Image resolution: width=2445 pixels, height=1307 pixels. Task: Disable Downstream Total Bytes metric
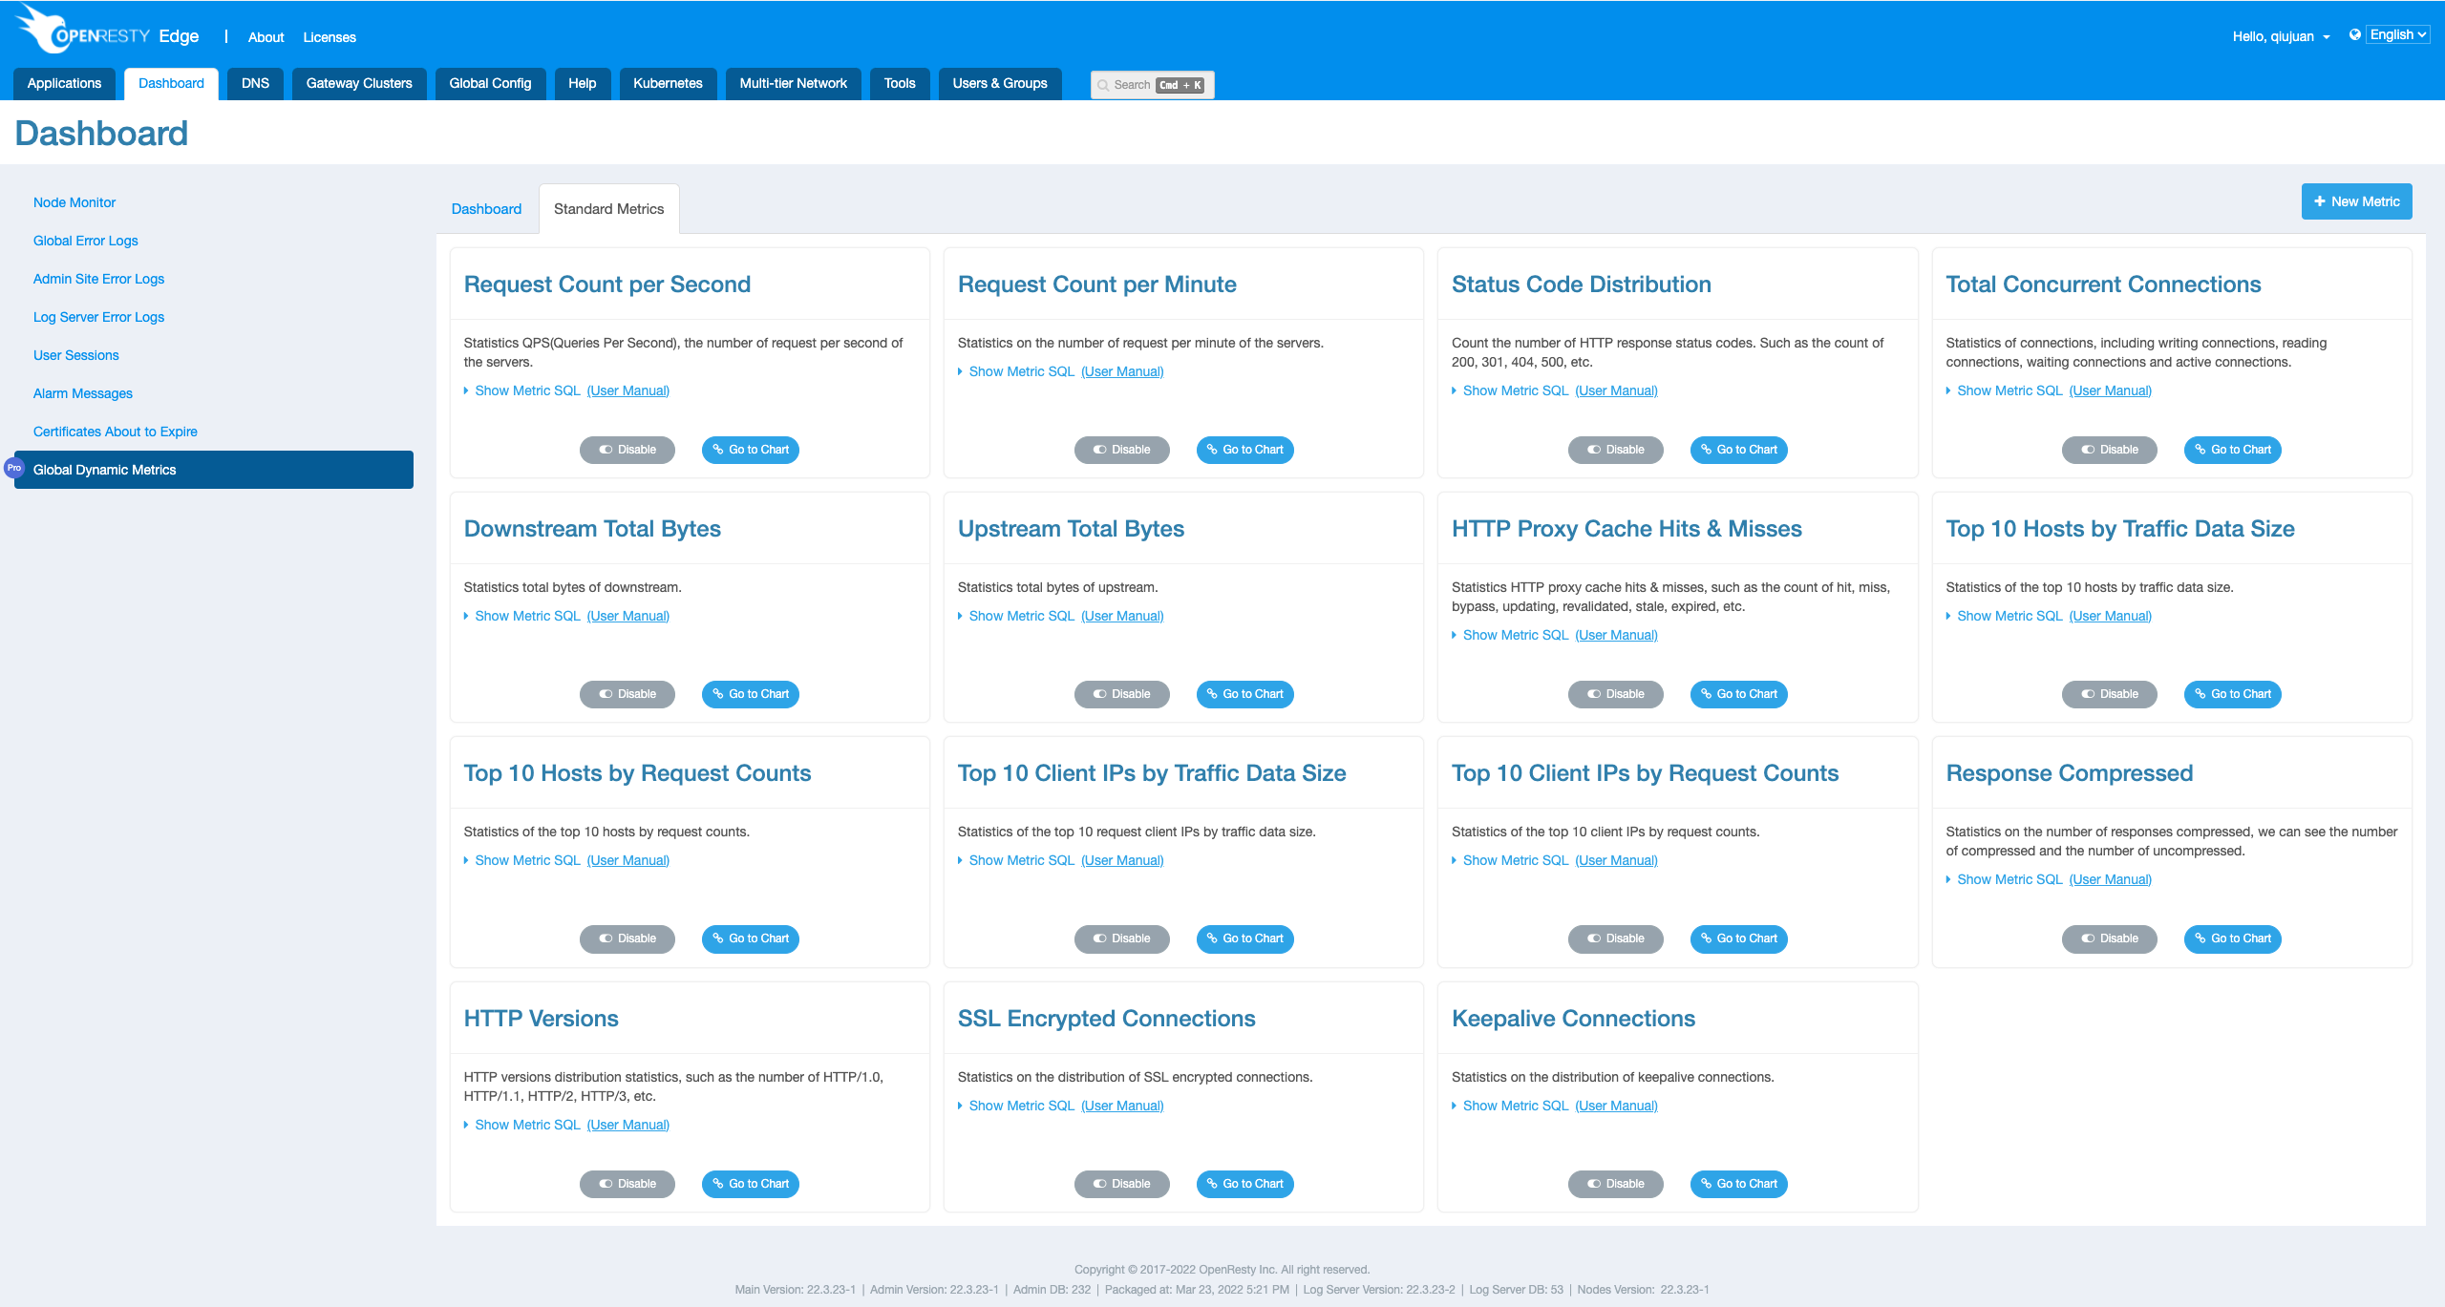[x=627, y=694]
